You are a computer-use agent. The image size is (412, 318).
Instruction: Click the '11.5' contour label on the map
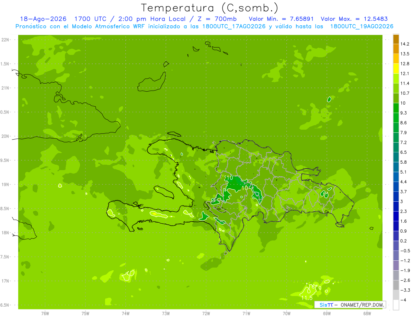pos(307,298)
